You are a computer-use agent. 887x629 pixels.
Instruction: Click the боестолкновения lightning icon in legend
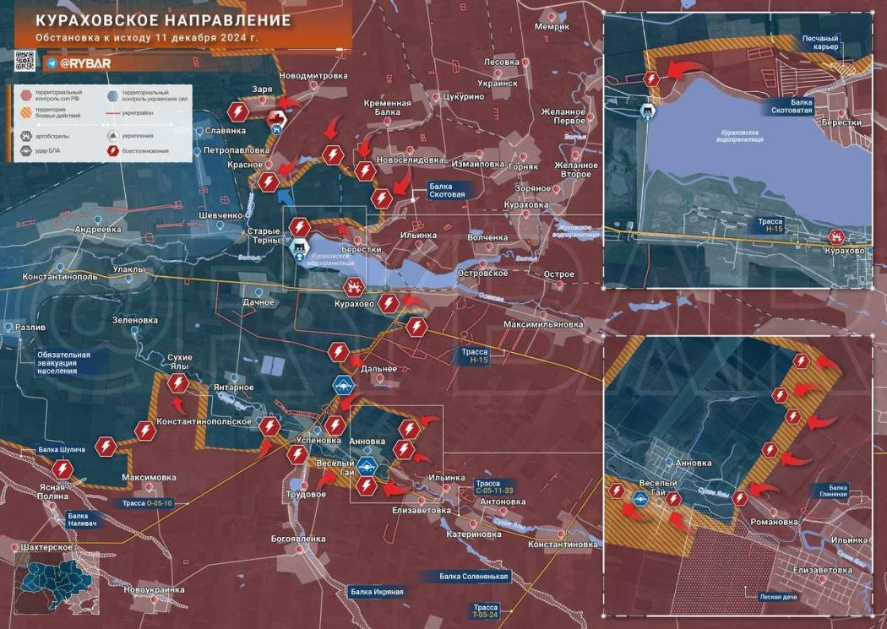[x=112, y=152]
